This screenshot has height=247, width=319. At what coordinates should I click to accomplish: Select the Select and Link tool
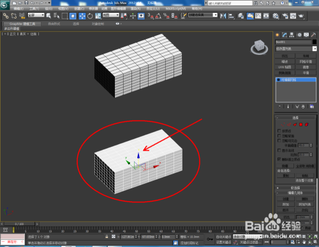6,16
